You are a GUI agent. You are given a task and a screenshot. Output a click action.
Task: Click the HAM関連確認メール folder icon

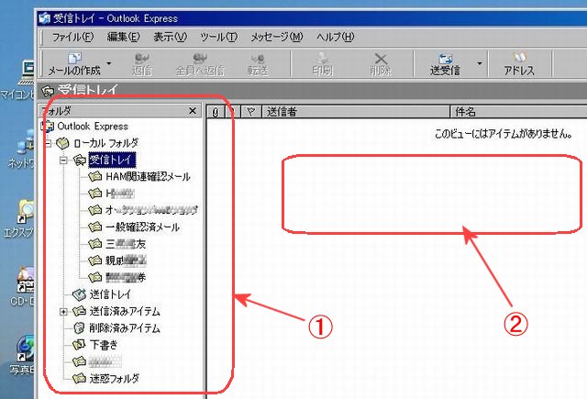click(95, 176)
